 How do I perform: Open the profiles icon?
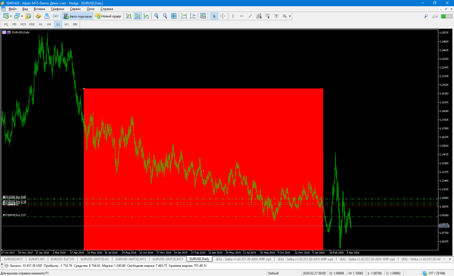click(x=17, y=16)
